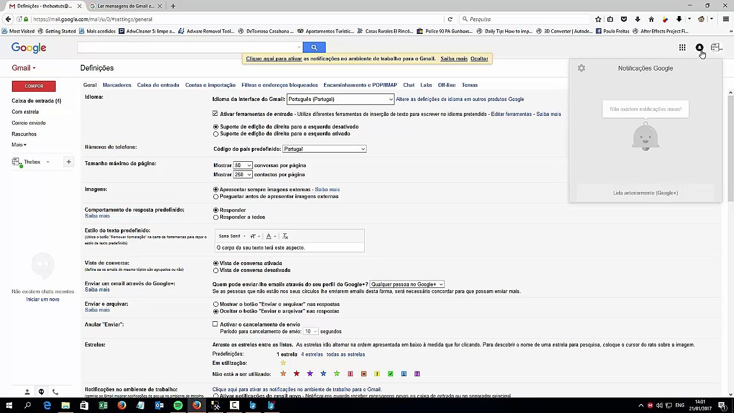Open the Hangouts phone calls icon

55,392
